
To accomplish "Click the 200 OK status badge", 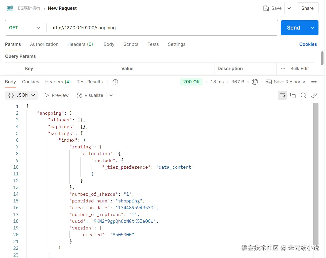I will click(x=191, y=82).
